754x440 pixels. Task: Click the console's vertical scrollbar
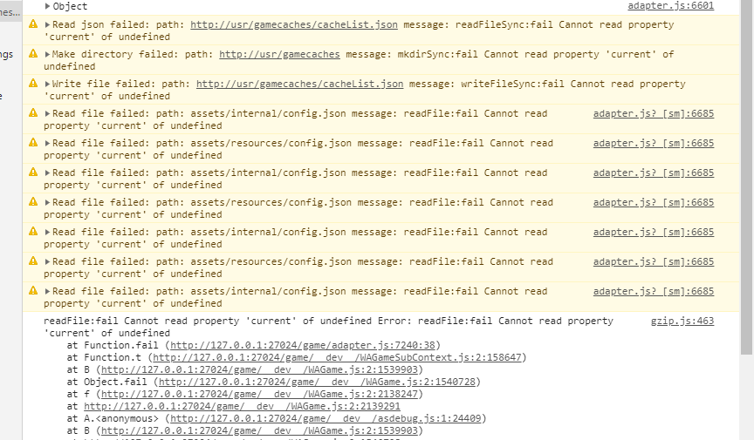746,174
